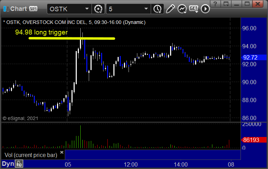Image resolution: width=268 pixels, height=169 pixels.
Task: Expand the interval dropdown arrow
Action: pos(146,9)
